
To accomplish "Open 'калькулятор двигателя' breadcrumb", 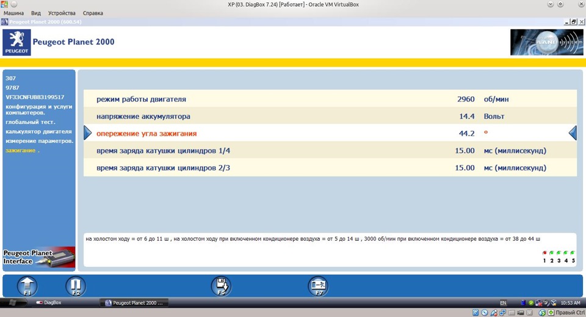I will [x=38, y=131].
